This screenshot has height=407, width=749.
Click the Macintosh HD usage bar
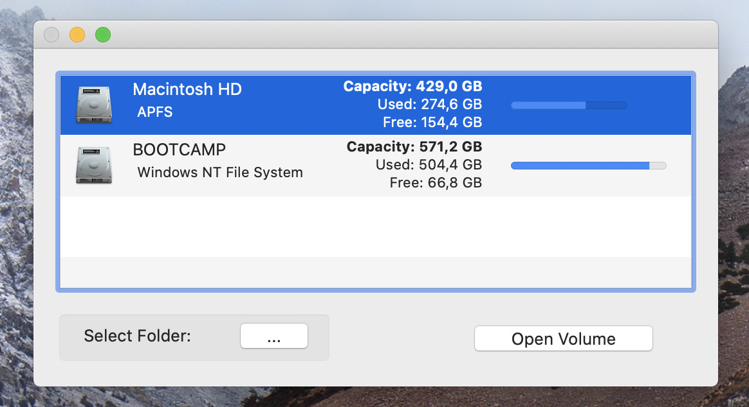click(569, 105)
